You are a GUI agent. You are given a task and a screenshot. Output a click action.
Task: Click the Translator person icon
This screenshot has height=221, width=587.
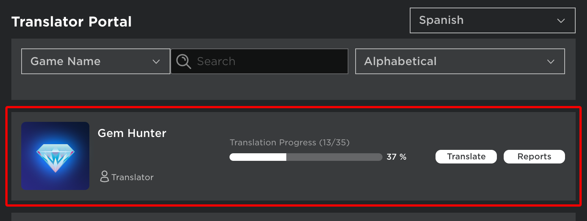point(104,177)
